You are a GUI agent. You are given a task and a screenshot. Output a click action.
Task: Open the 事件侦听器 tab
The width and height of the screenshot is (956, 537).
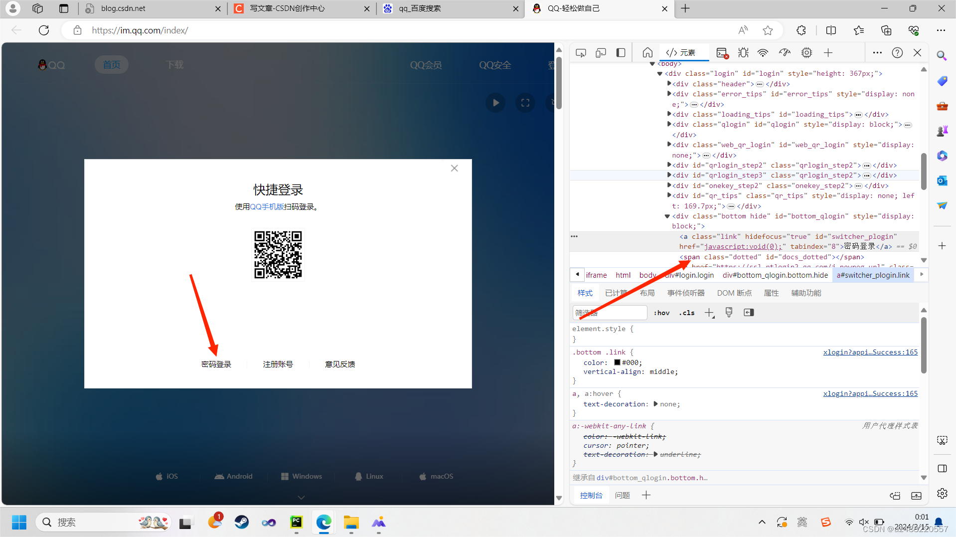pos(686,293)
